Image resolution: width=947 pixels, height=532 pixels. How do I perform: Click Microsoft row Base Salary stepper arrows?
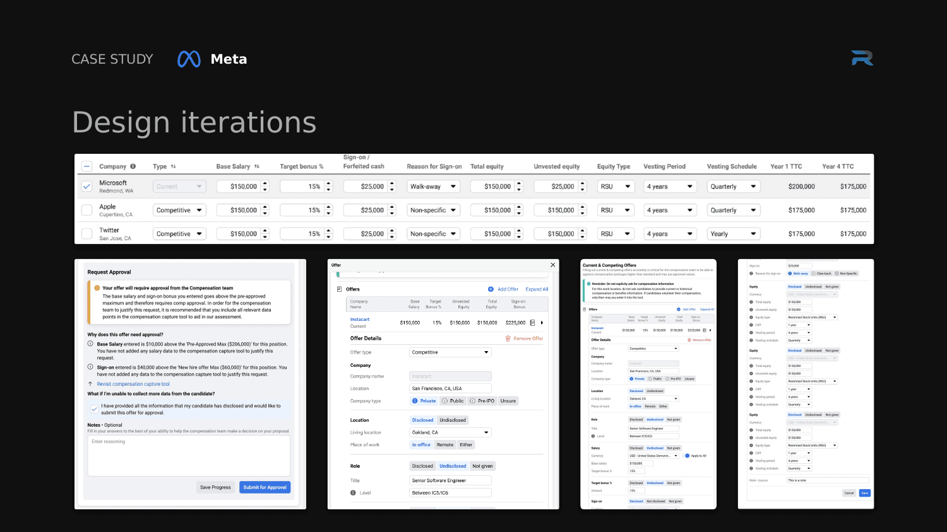point(265,187)
